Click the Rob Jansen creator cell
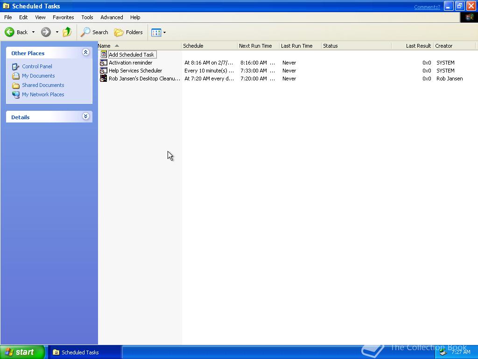The image size is (478, 359). [x=450, y=79]
